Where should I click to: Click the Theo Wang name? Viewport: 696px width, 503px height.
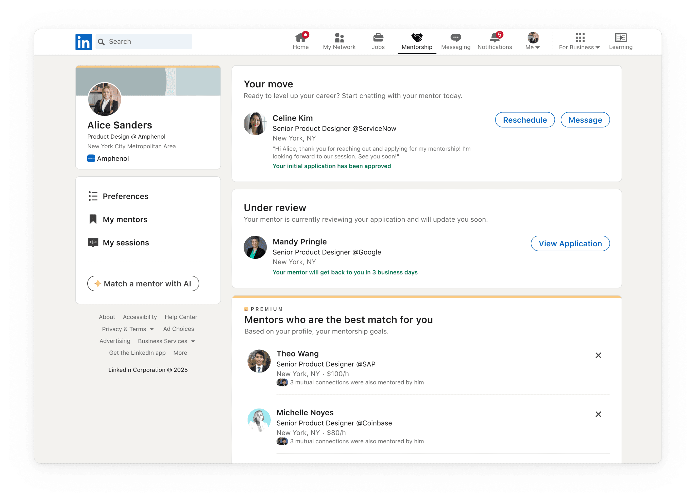(298, 354)
